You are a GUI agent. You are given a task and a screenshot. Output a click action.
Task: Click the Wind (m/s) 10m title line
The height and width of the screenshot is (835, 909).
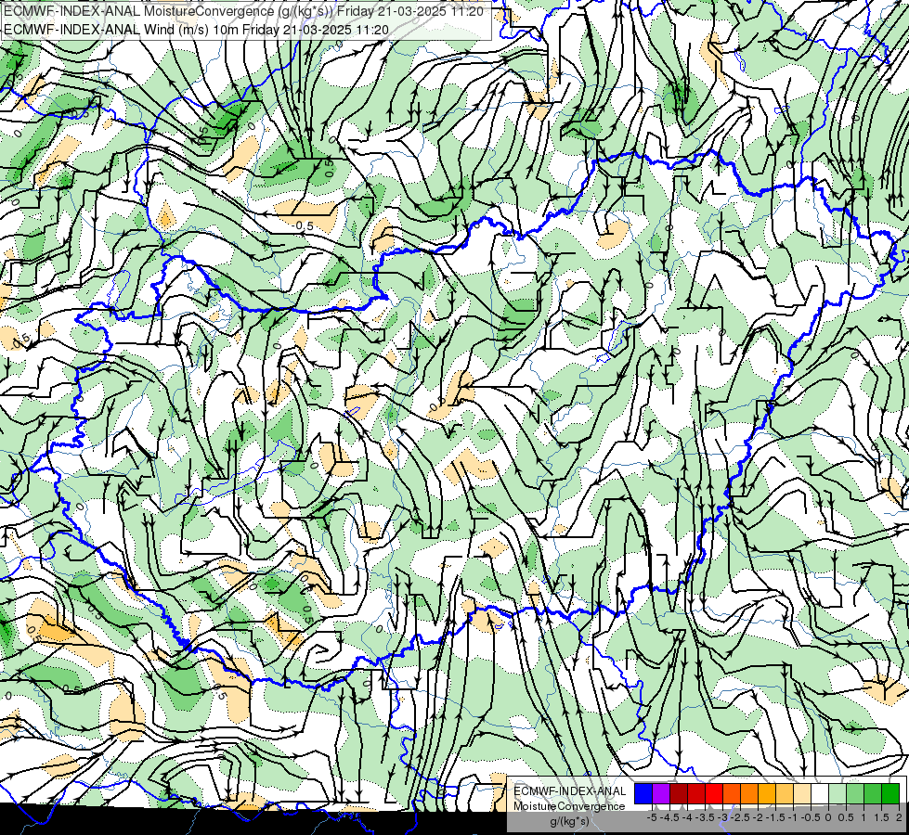point(196,29)
